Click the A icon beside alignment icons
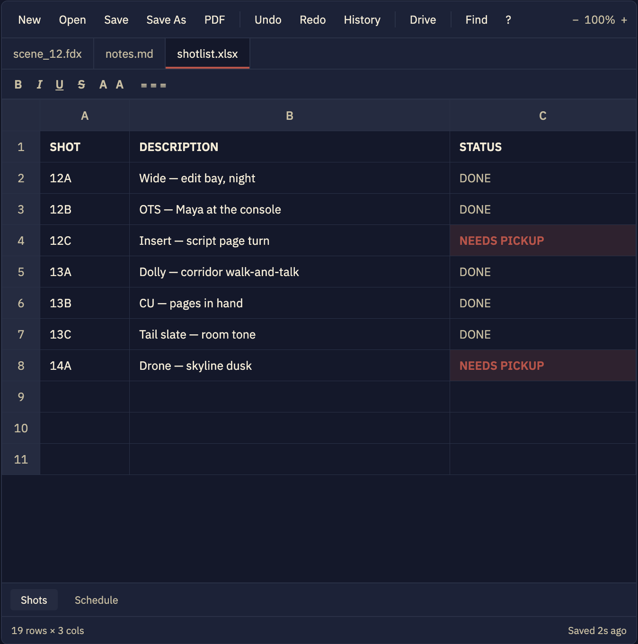The width and height of the screenshot is (638, 644). point(120,85)
